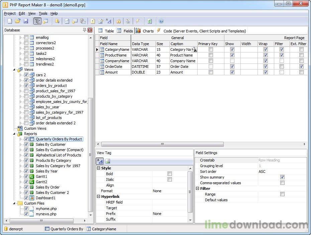Click the blue Help question mark icon

click(161, 21)
